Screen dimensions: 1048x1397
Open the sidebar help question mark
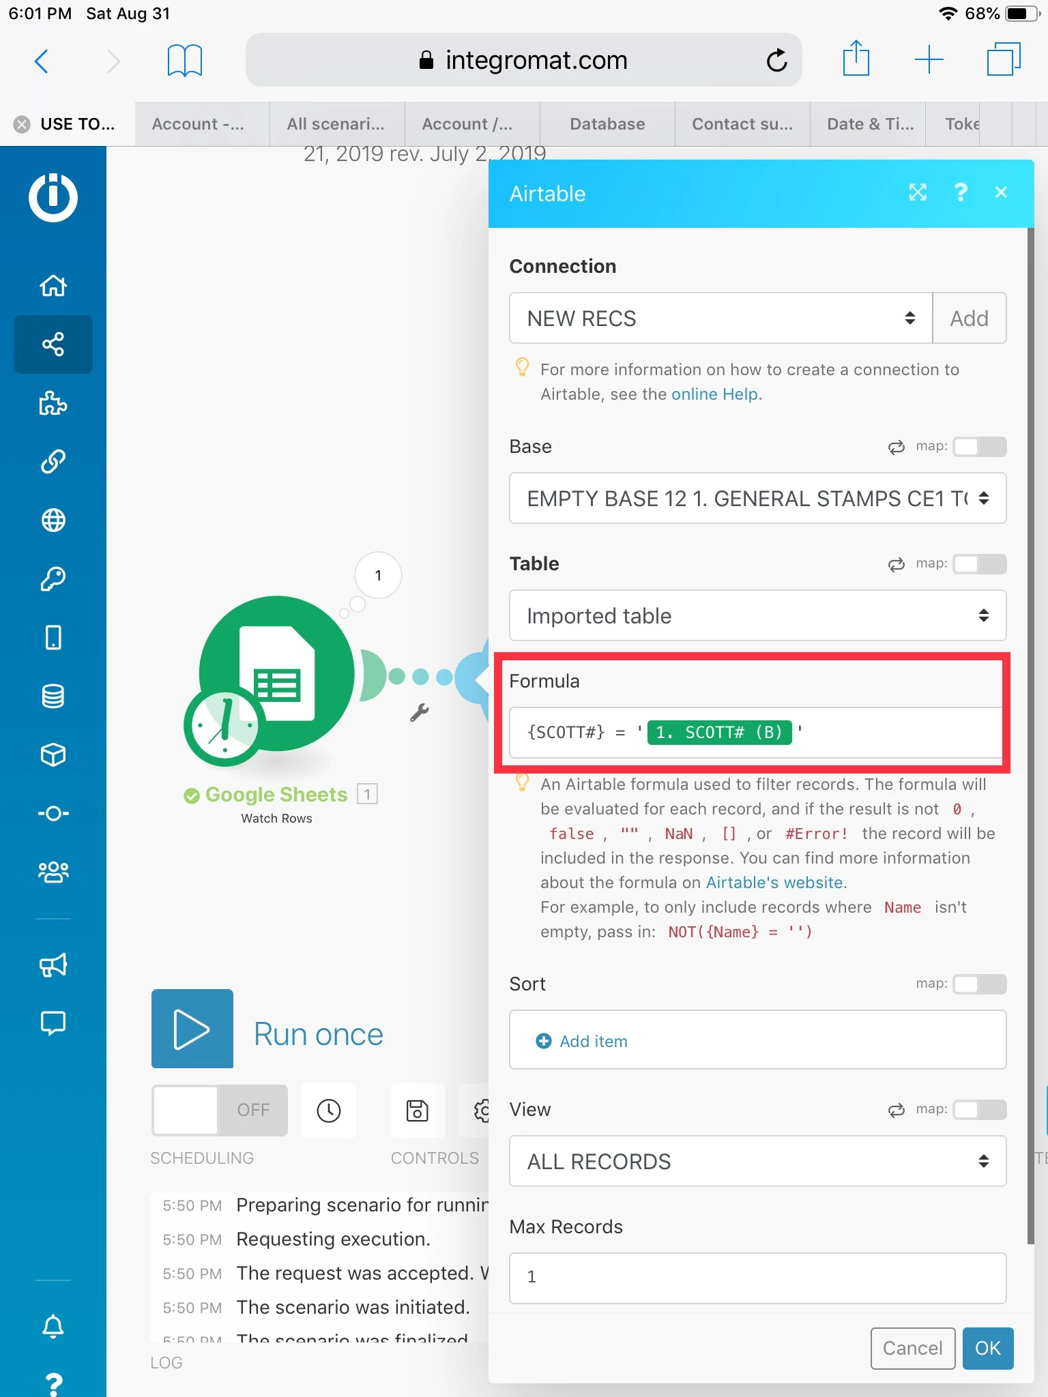(53, 1383)
